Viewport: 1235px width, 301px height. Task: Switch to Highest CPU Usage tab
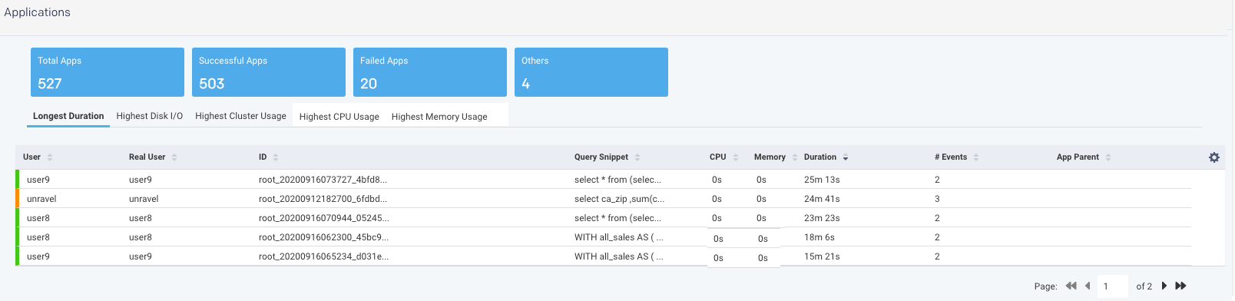click(x=339, y=117)
